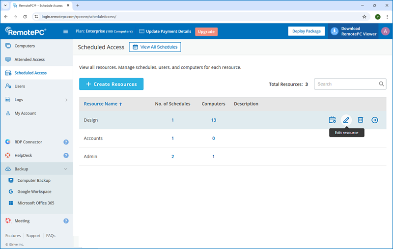Viewport: 393px width, 249px height.
Task: Go to Attended Access
Action: [x=29, y=59]
